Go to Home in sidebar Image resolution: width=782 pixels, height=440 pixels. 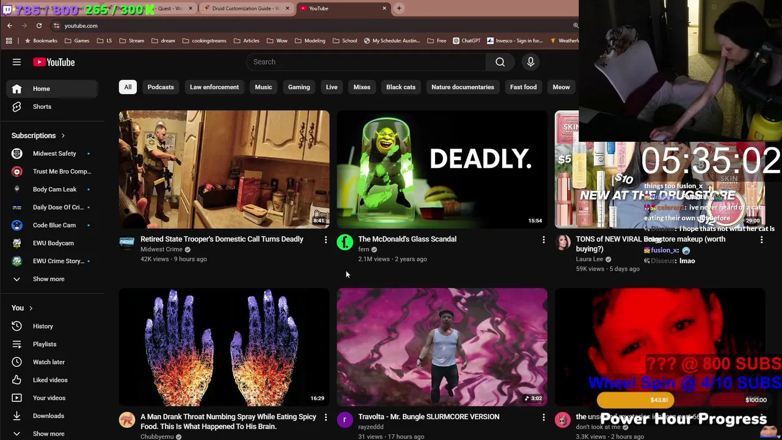coord(52,89)
